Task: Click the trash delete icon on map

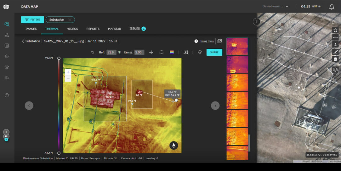Action: 335,59
